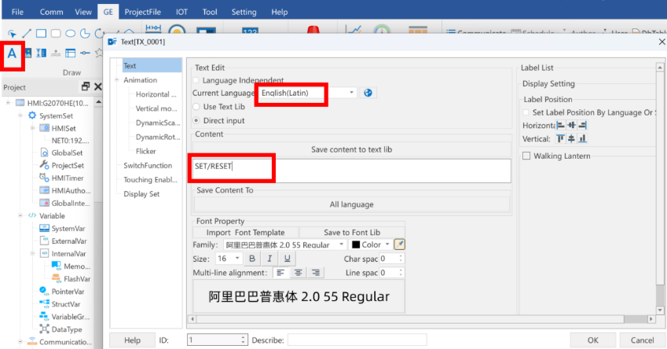Open the IOT menu
Image resolution: width=667 pixels, height=349 pixels.
click(181, 12)
